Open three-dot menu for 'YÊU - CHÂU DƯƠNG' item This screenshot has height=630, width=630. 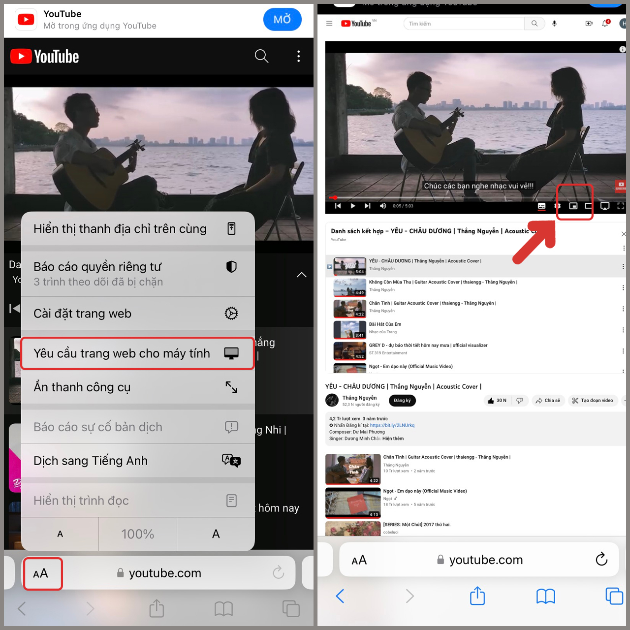tap(623, 266)
